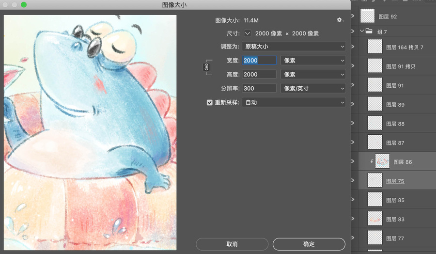Select the 图层 83 layer thumbnail
This screenshot has height=254, width=436.
375,219
